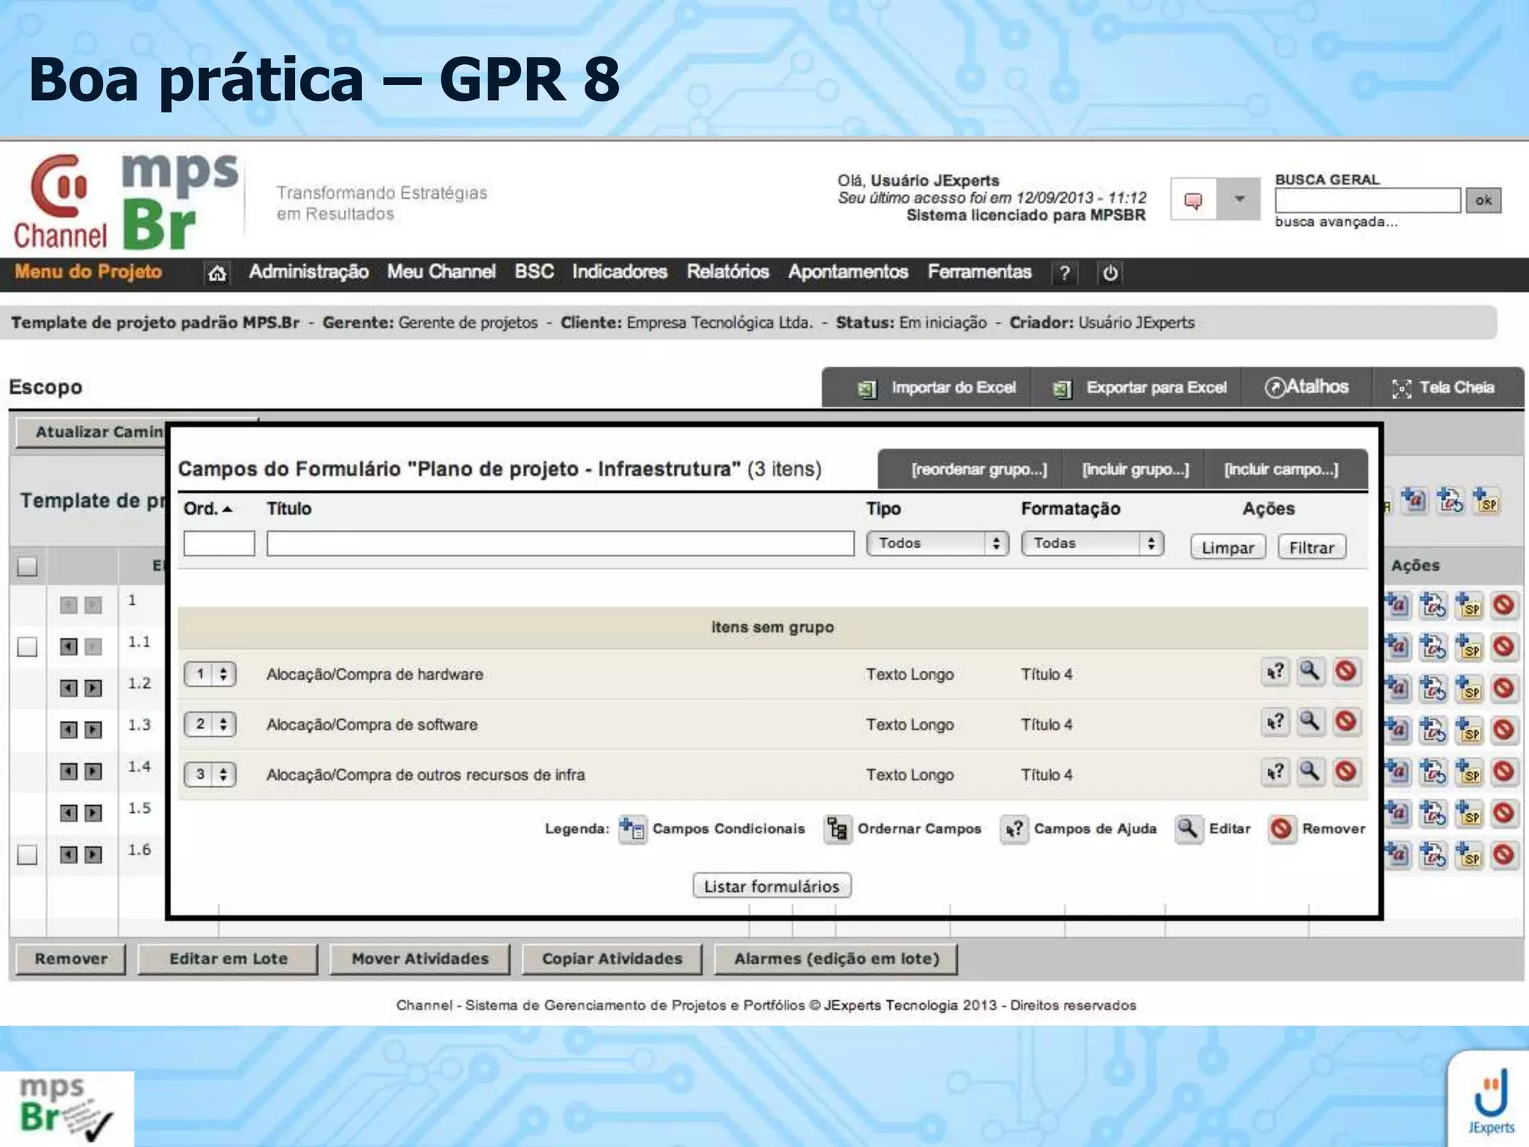Click Importar do Excel
The width and height of the screenshot is (1529, 1147).
point(937,388)
